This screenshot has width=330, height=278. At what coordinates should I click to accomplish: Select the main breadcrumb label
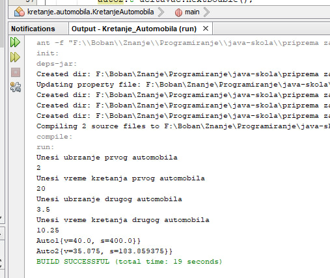(x=192, y=12)
